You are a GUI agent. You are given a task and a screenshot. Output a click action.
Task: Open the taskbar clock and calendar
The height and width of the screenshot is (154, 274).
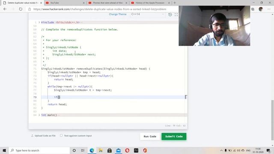tap(258, 150)
